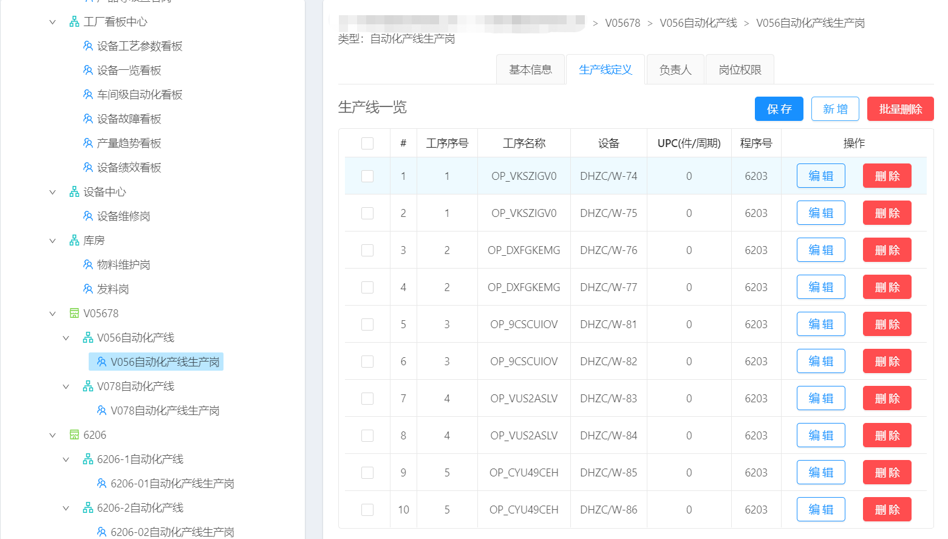
Task: Click V05678 in the breadcrumb
Action: 622,23
